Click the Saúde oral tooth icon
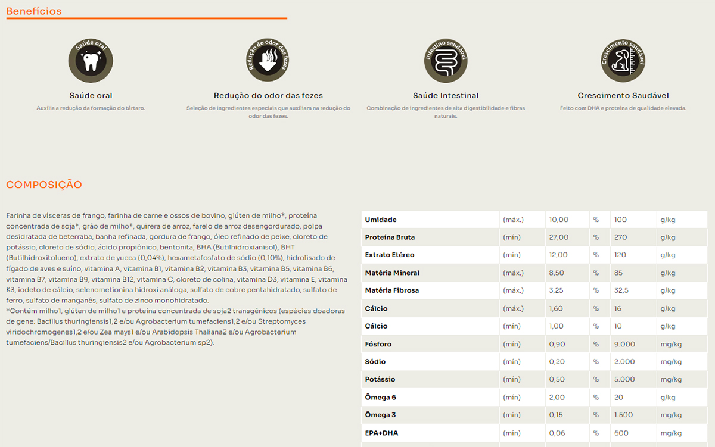This screenshot has width=715, height=447. 91,60
